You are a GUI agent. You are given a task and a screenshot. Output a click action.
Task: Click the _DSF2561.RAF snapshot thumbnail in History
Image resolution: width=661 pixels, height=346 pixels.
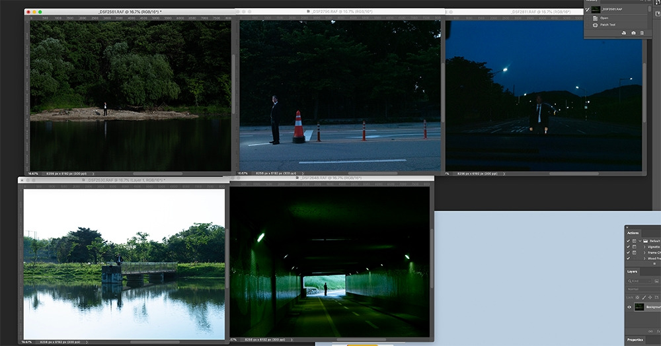[596, 9]
